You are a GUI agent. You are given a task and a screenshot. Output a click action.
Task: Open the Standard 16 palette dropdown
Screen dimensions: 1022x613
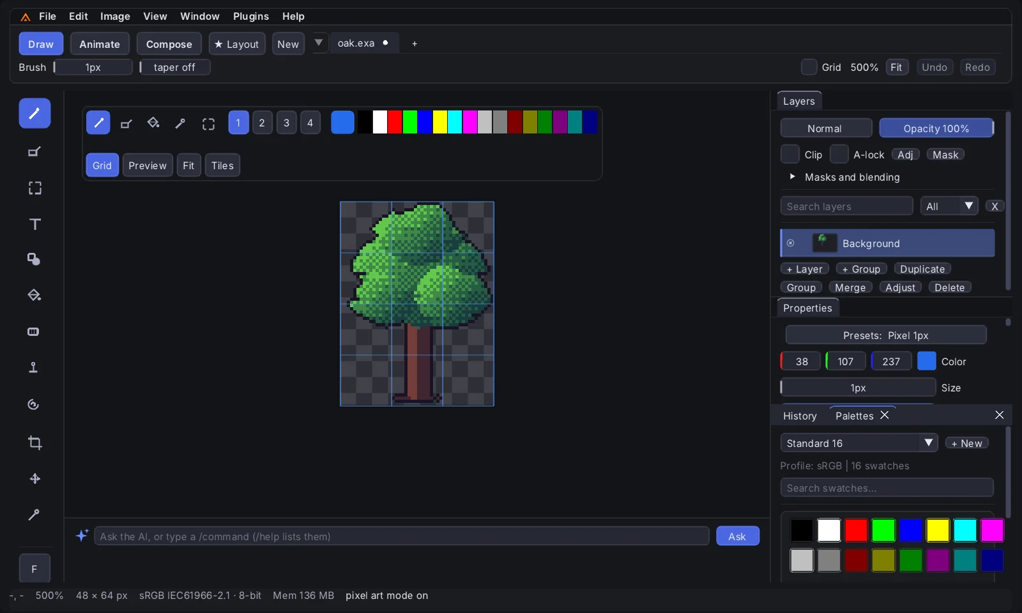859,443
